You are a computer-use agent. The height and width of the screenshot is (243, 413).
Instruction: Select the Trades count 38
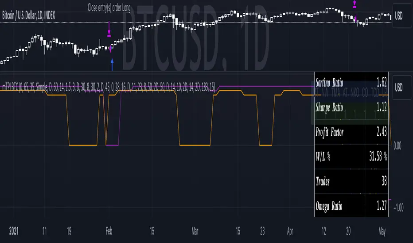384,181
